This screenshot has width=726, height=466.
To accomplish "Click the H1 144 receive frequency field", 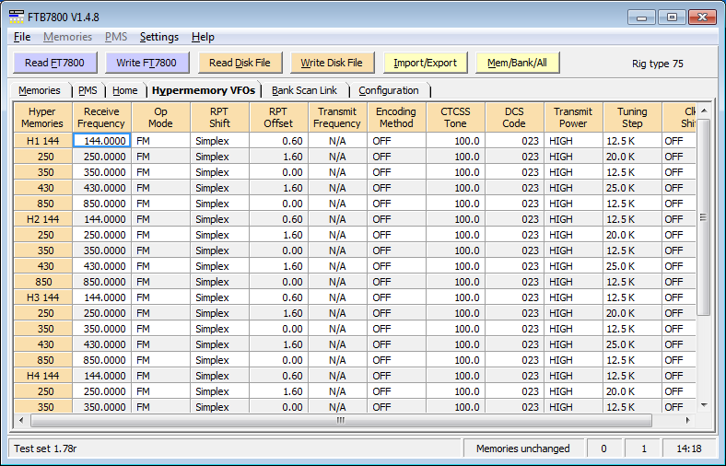I will [x=101, y=141].
